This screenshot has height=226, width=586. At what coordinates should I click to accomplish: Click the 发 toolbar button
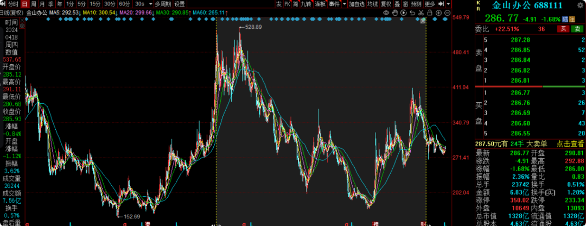pos(279,4)
